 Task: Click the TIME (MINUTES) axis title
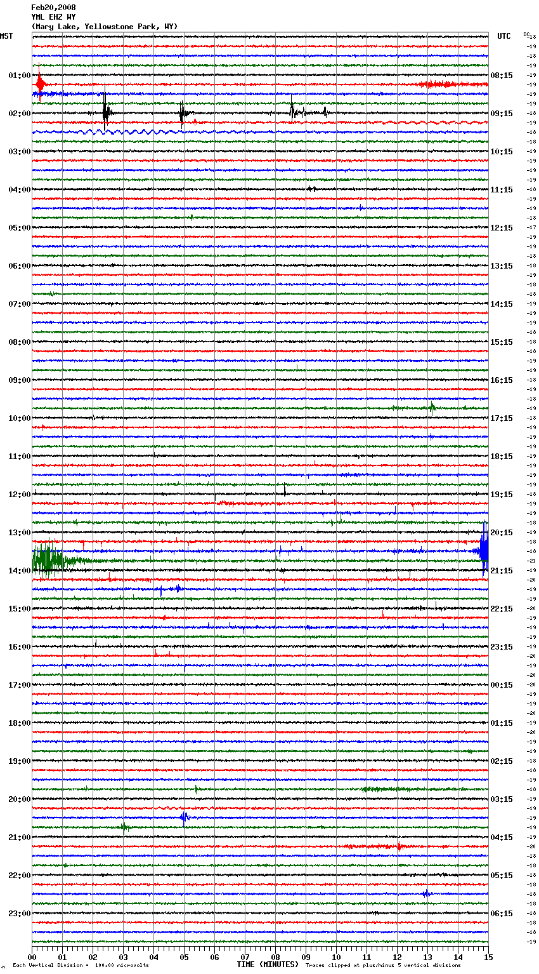coord(268,964)
